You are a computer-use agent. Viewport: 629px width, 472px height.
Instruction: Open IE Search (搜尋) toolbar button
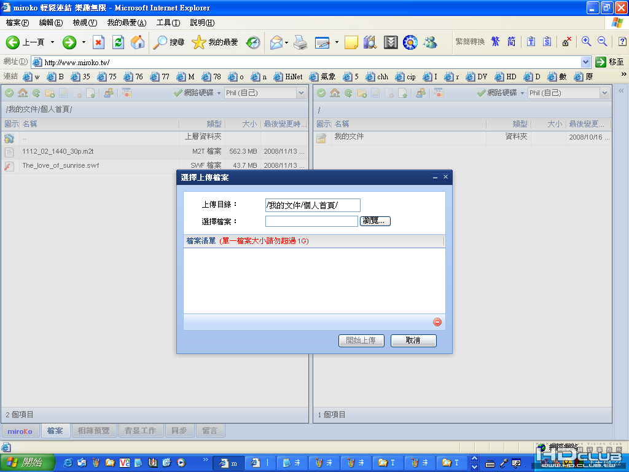169,42
